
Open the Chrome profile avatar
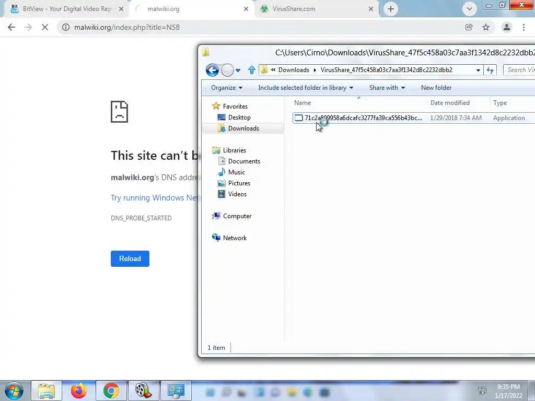coord(507,27)
